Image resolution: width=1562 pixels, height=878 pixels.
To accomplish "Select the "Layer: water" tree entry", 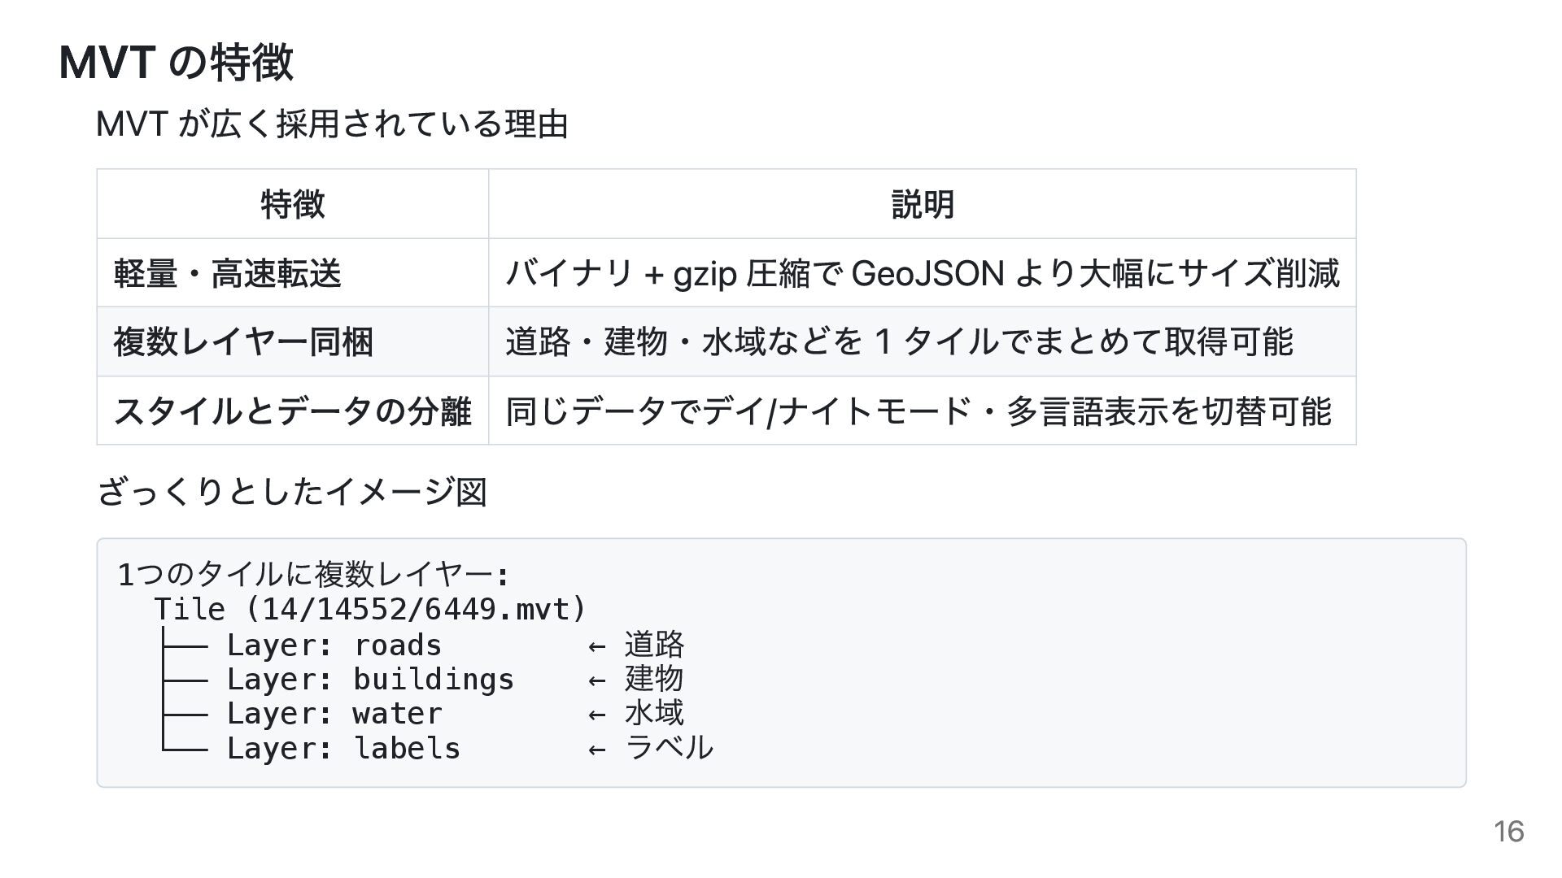I will pos(334,713).
